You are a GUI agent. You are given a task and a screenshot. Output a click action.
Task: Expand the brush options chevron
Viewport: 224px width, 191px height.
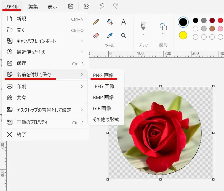point(143,34)
